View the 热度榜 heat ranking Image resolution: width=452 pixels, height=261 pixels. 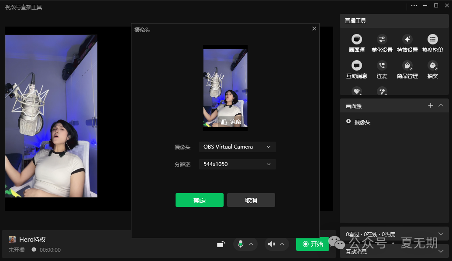click(432, 43)
